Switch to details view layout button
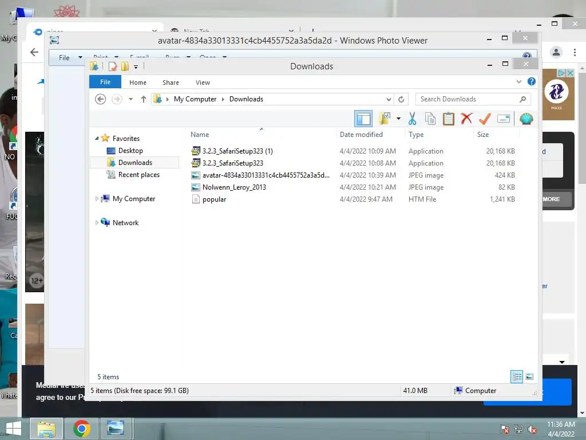 click(517, 376)
